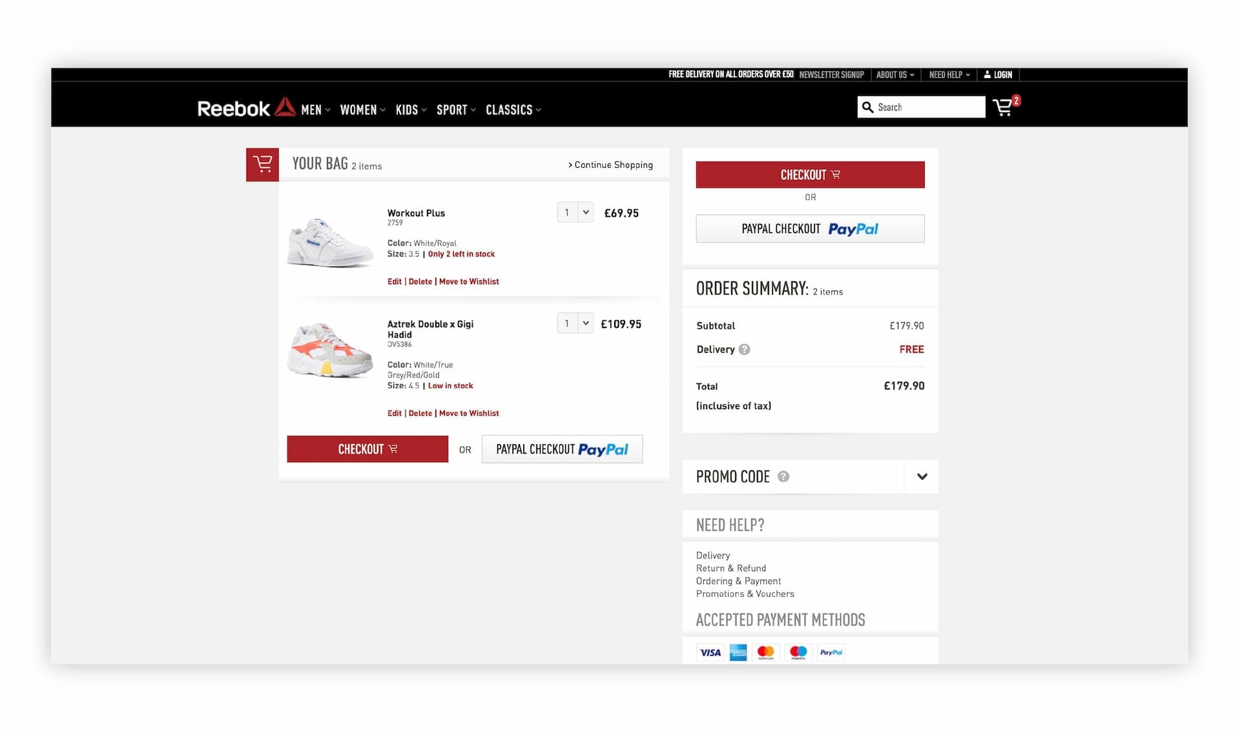Click Continue Shopping link
This screenshot has width=1240, height=732.
coord(610,165)
